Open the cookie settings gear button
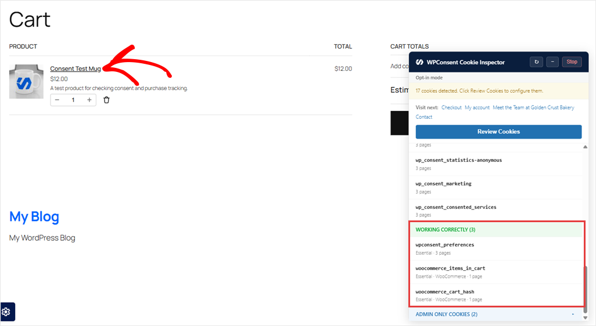Screen dimensions: 596x326 tap(7, 312)
